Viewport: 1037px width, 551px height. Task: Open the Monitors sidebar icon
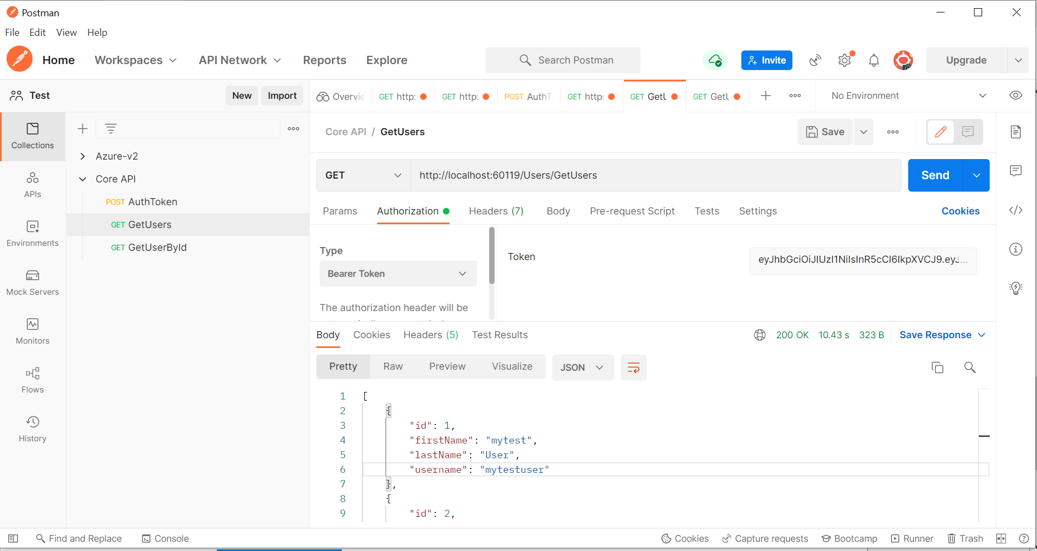(x=33, y=331)
